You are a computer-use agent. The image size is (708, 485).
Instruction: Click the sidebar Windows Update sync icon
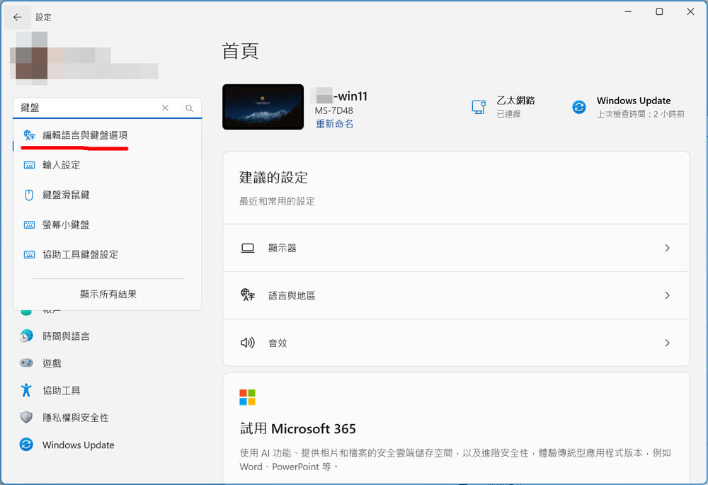point(26,445)
